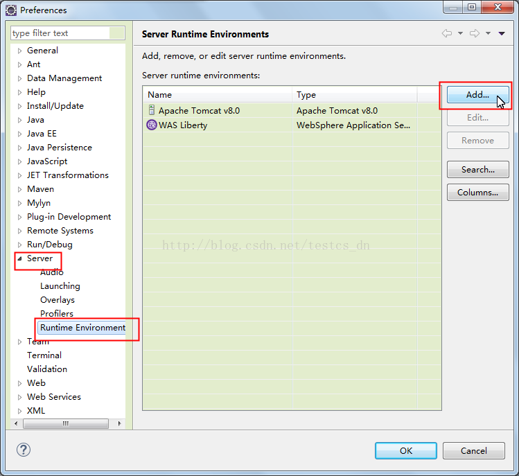Open the Profilers preferences page

point(56,314)
